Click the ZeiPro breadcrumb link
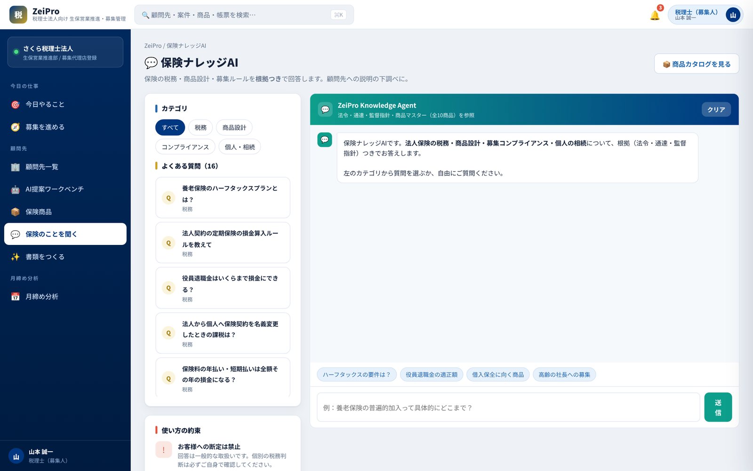Viewport: 753px width, 471px height. 153,46
